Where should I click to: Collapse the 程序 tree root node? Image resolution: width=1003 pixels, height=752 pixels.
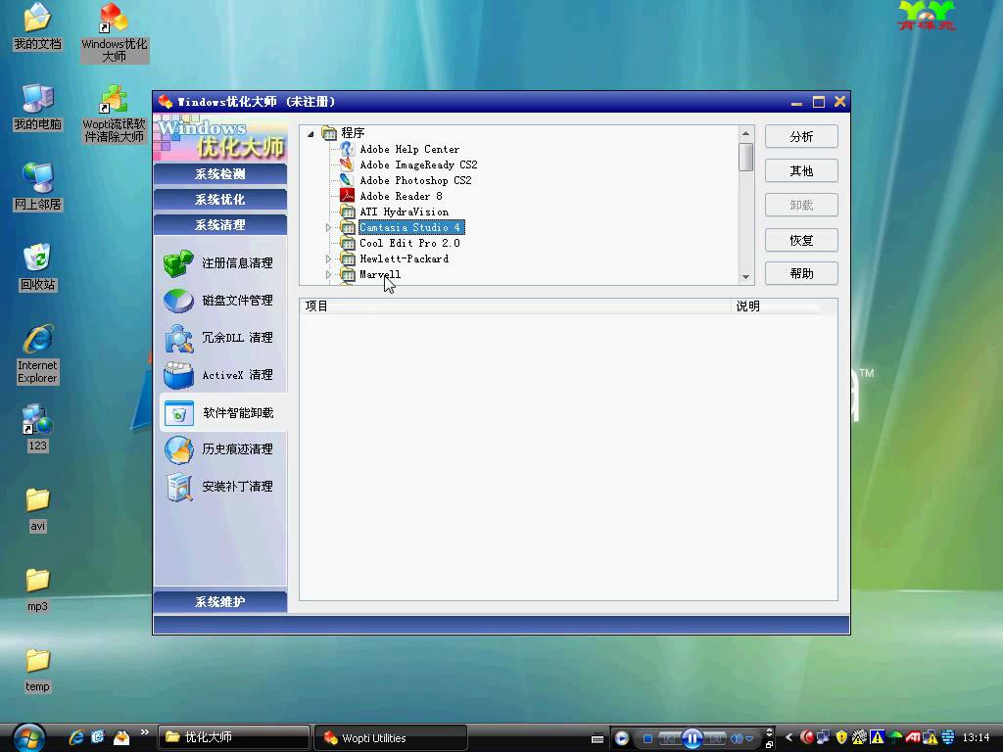coord(310,133)
